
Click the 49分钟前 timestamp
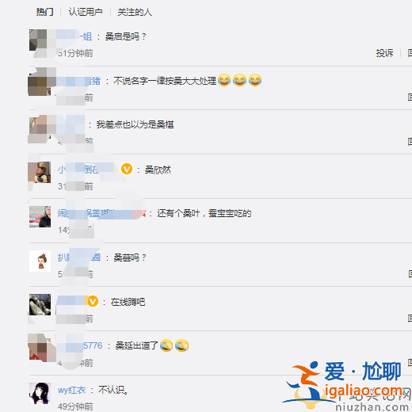pyautogui.click(x=75, y=406)
